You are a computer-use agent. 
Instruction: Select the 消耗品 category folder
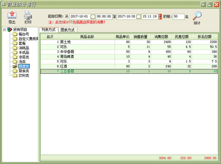pos(15,48)
